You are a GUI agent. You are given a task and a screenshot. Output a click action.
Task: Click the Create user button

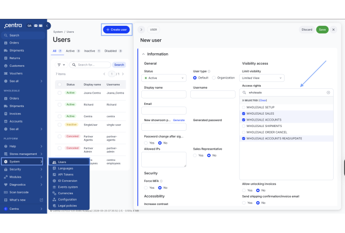[116, 30]
